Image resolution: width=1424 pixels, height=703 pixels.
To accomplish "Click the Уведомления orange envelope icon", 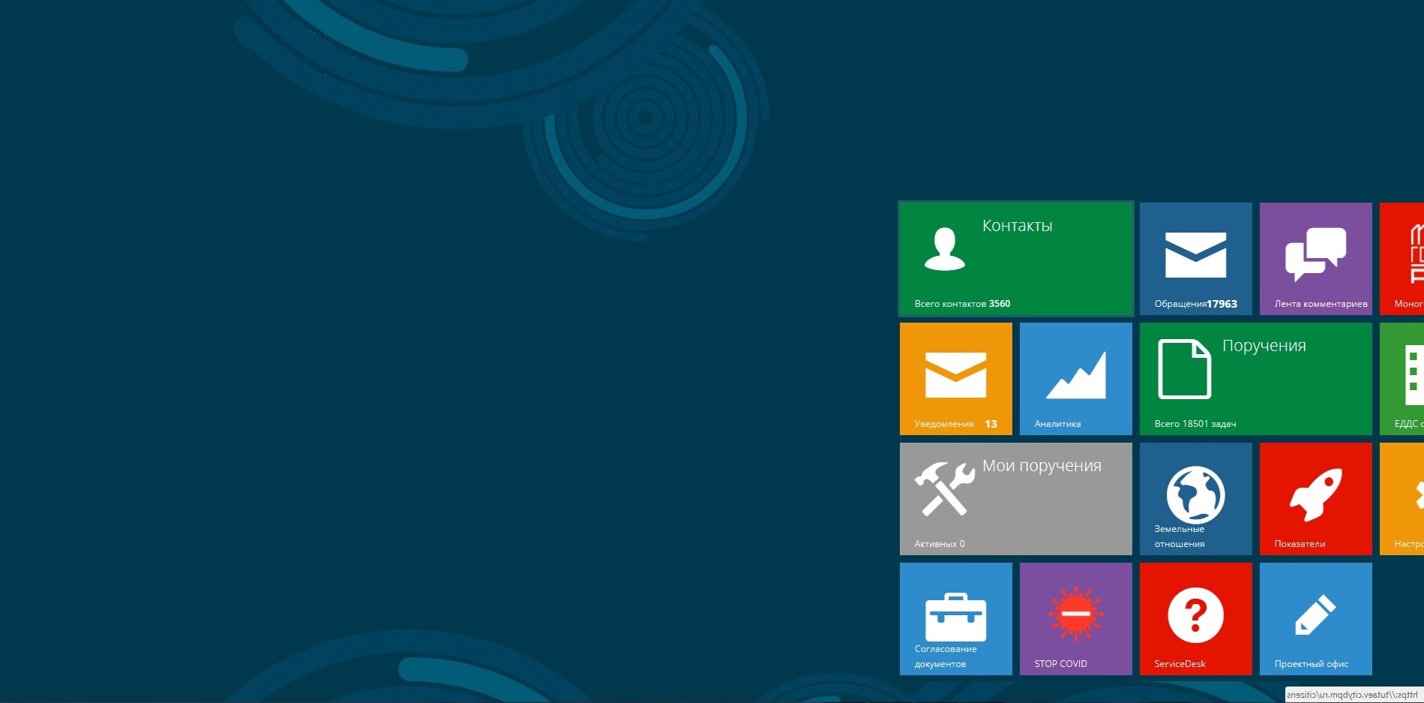I will 955,374.
